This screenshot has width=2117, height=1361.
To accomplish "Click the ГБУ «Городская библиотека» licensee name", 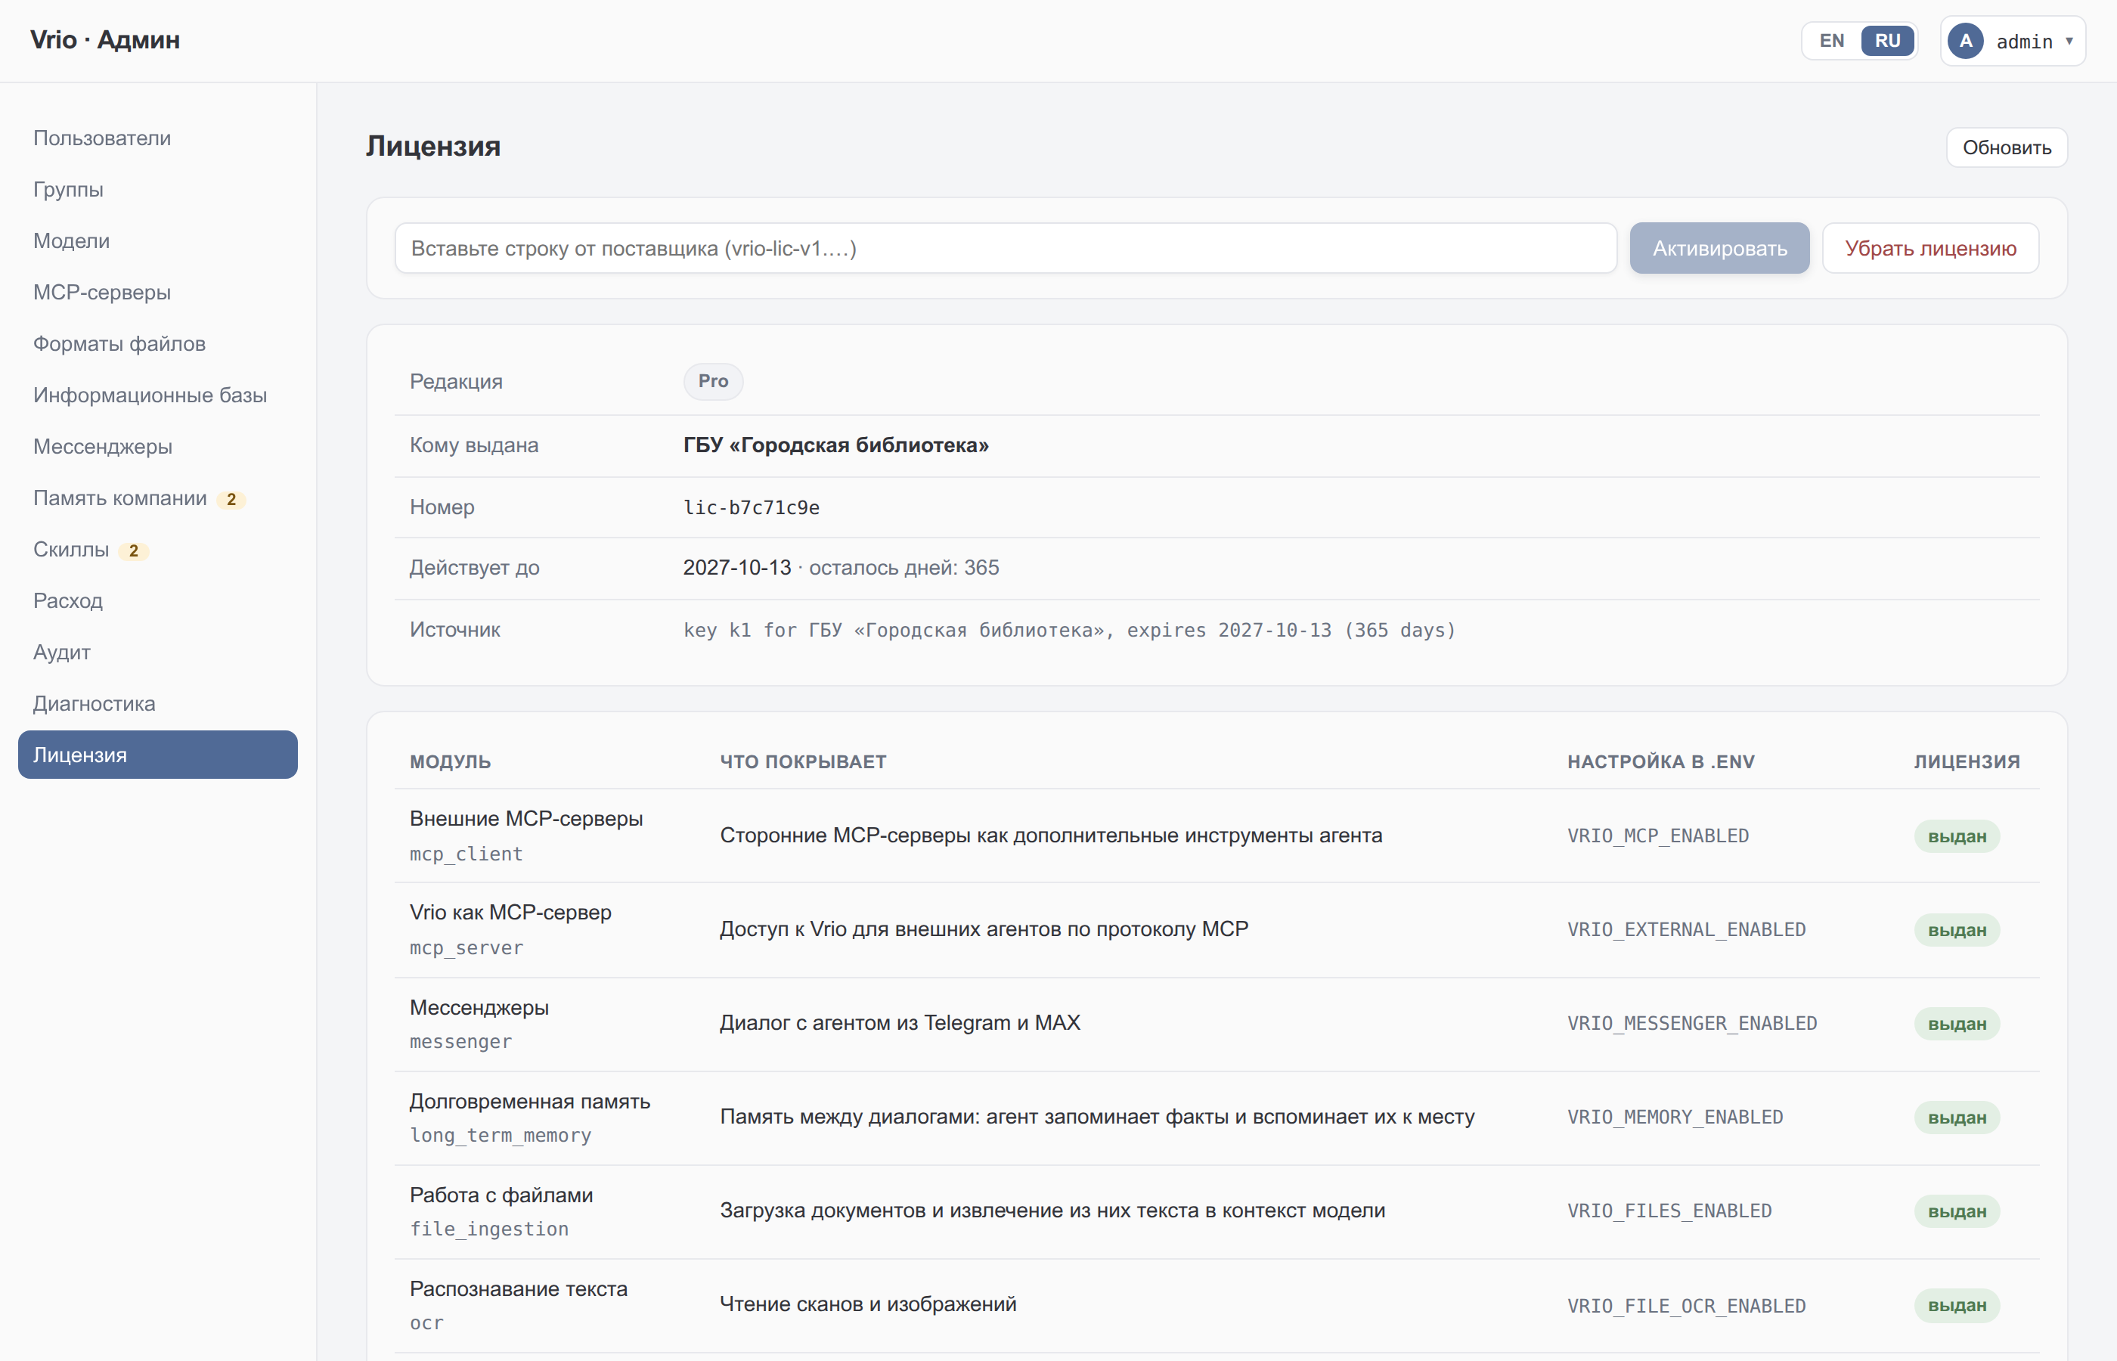I will click(x=836, y=445).
